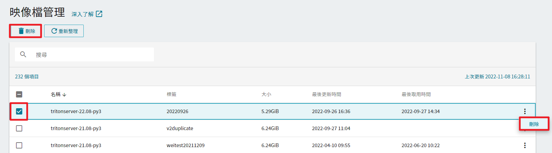
Task: Sort by the 大小 column header
Action: tap(266, 94)
